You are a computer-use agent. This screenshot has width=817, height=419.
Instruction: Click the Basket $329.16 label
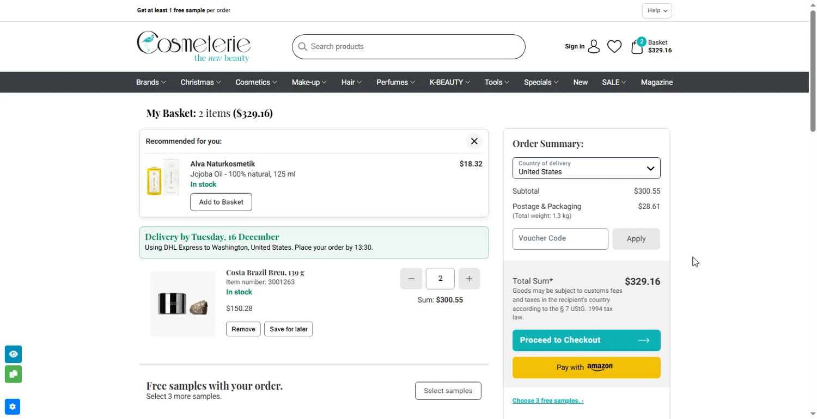[x=660, y=47]
